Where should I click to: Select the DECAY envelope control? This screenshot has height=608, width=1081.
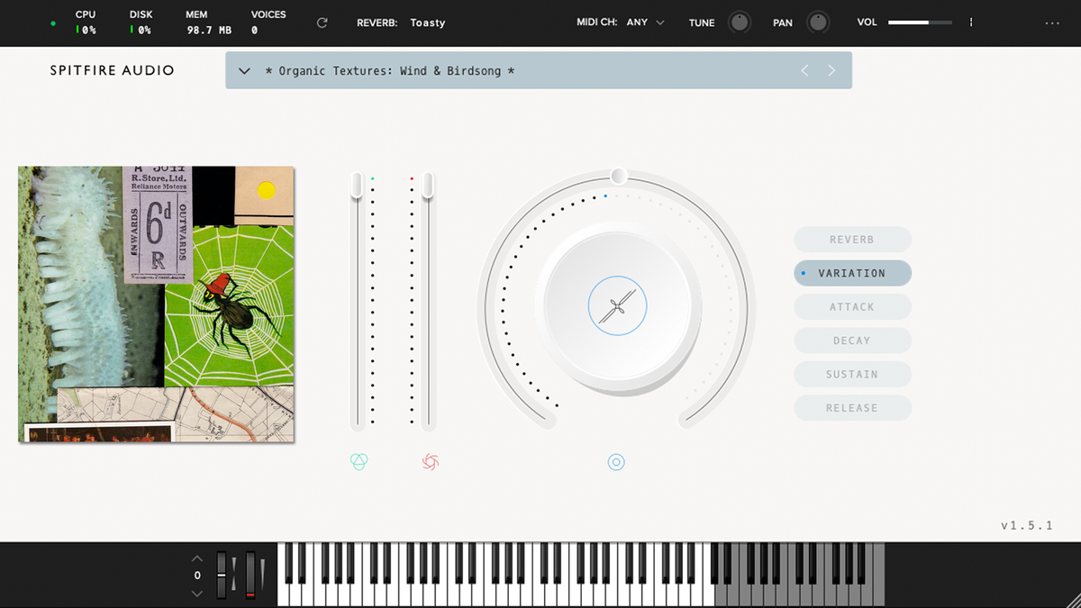point(852,340)
